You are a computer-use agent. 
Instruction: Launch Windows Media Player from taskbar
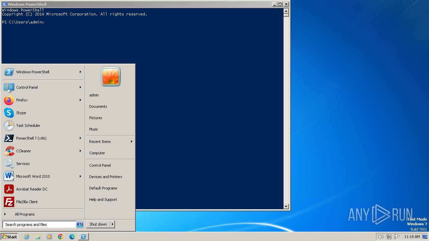point(49,237)
